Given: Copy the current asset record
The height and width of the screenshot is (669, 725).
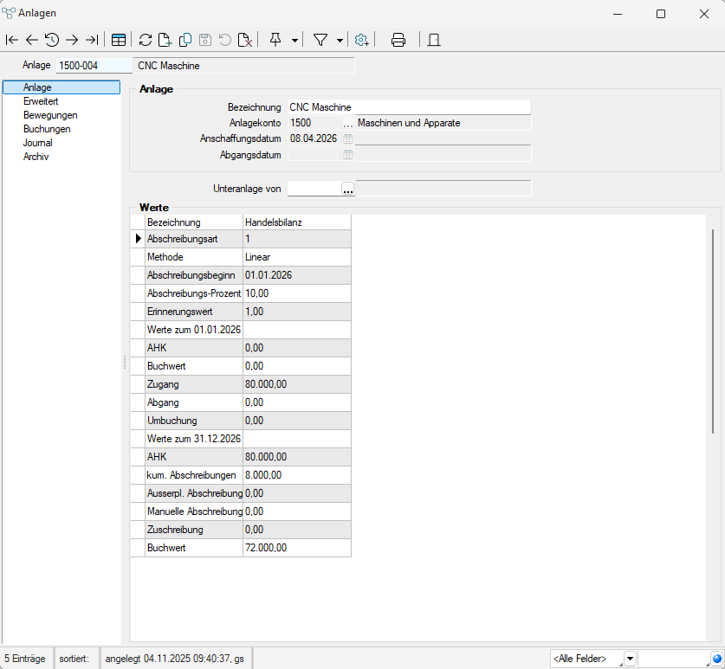Looking at the screenshot, I should coord(185,40).
